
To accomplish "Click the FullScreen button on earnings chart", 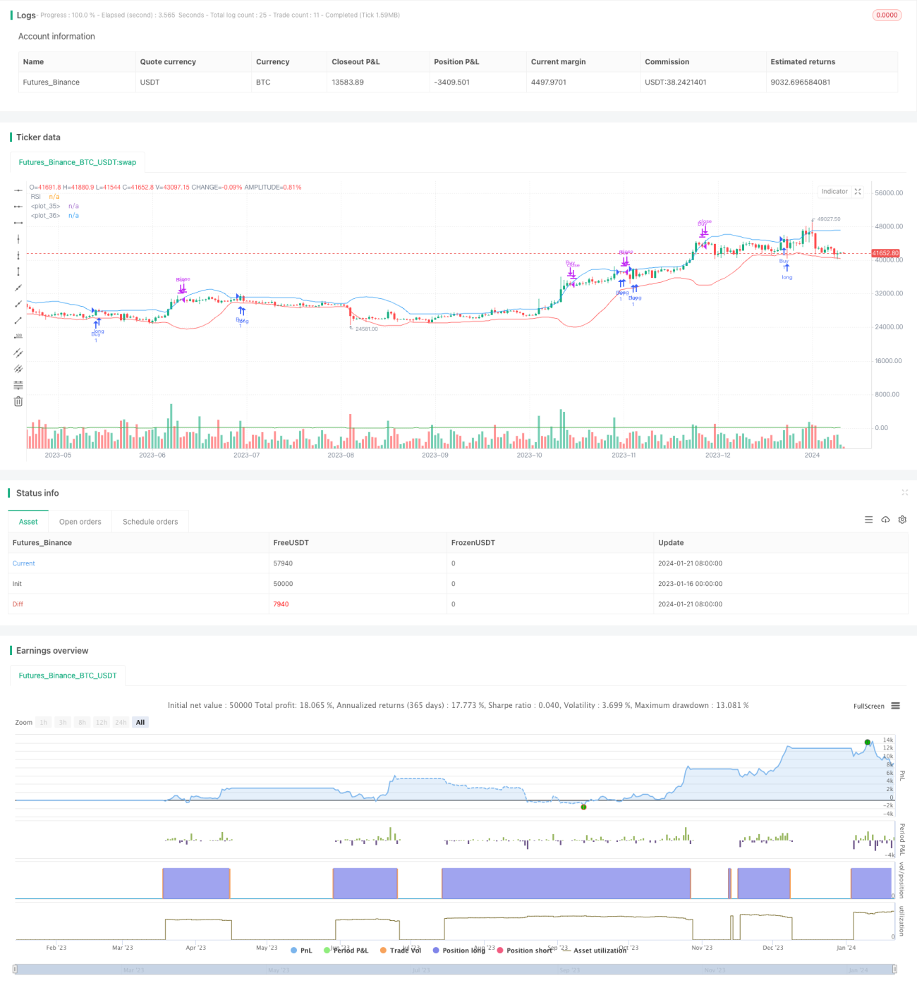I will pyautogui.click(x=868, y=706).
